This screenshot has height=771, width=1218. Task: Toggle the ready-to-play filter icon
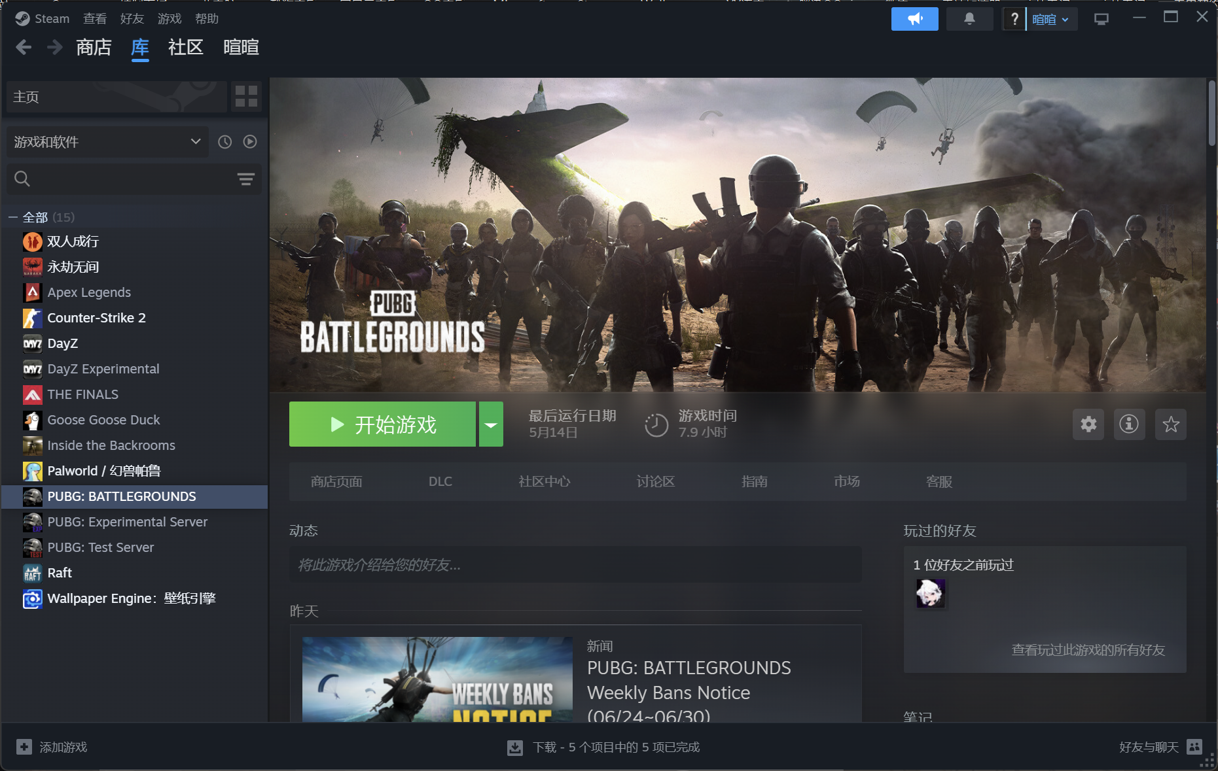[250, 142]
